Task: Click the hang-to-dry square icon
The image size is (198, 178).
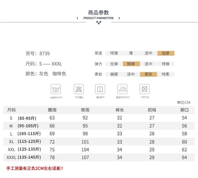Action: point(100,89)
